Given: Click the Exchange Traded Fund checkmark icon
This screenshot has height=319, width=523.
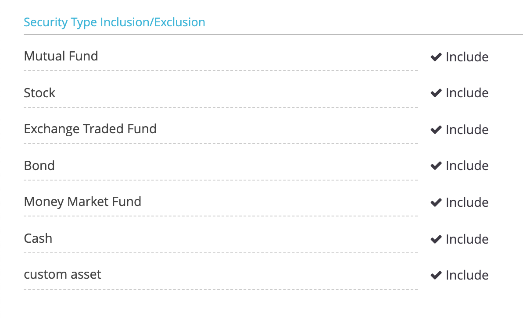Looking at the screenshot, I should coord(436,130).
